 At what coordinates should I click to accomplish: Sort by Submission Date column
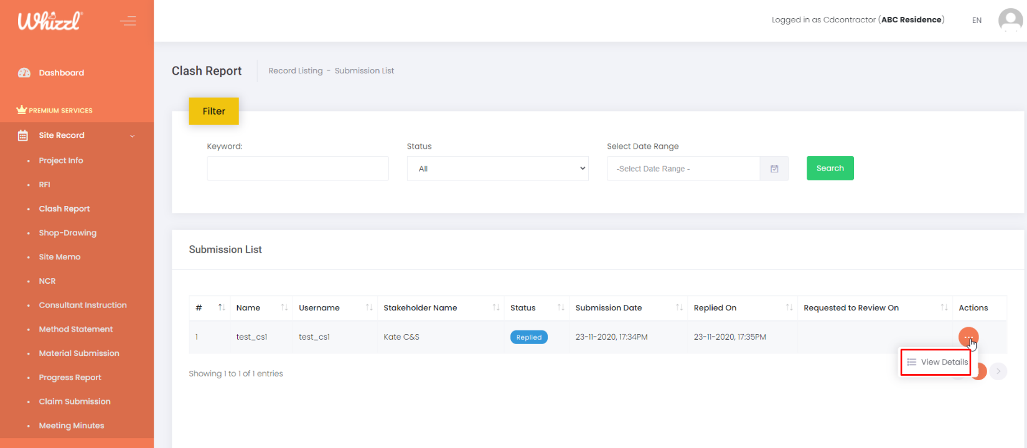[679, 307]
